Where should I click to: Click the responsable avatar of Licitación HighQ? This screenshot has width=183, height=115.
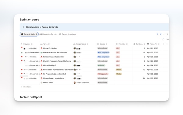(x=75, y=65)
